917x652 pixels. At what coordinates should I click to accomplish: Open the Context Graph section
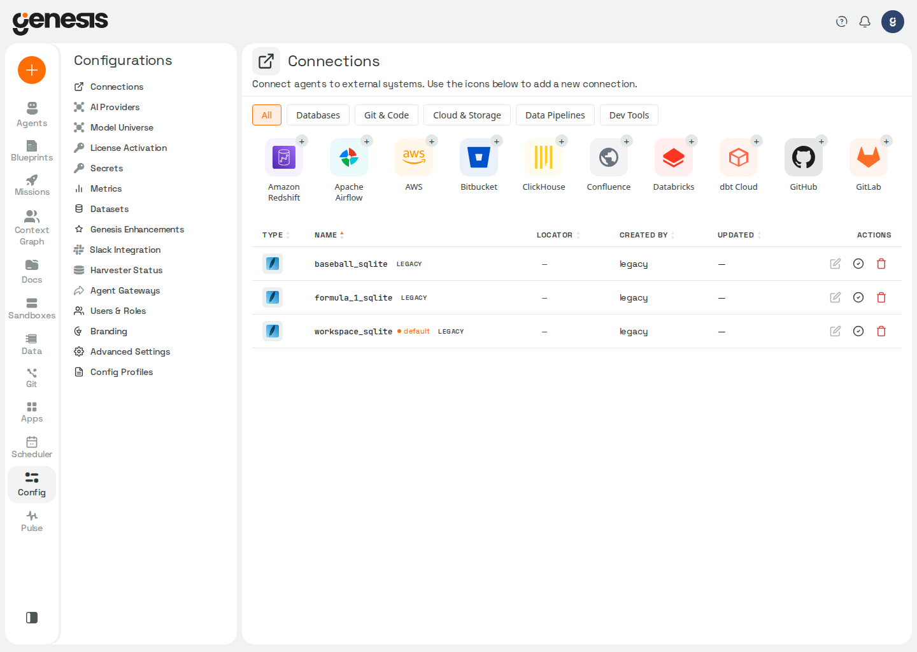pyautogui.click(x=32, y=227)
